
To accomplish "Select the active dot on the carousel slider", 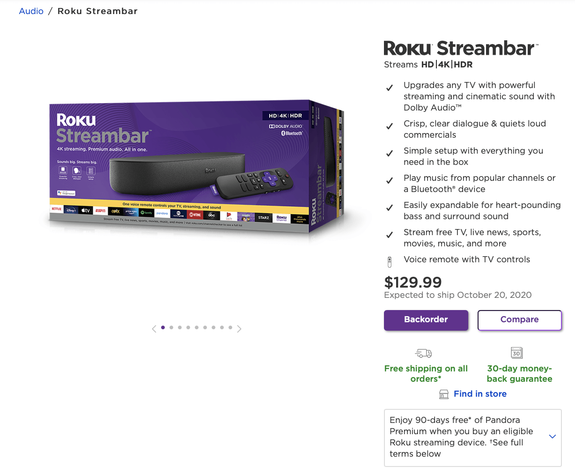I will point(162,328).
